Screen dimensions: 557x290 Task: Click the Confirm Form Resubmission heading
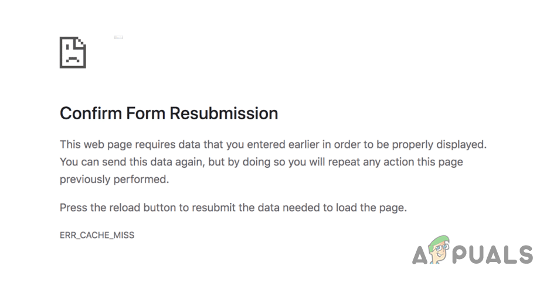coord(169,113)
